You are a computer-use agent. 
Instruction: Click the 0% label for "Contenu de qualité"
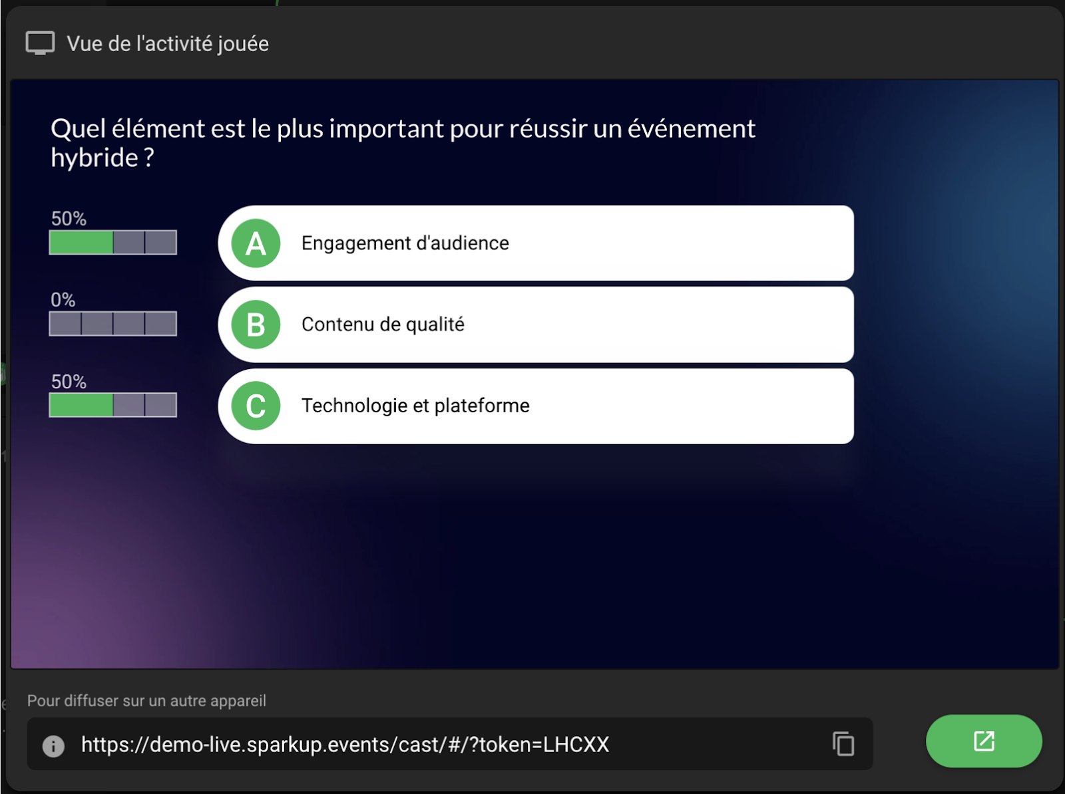63,300
